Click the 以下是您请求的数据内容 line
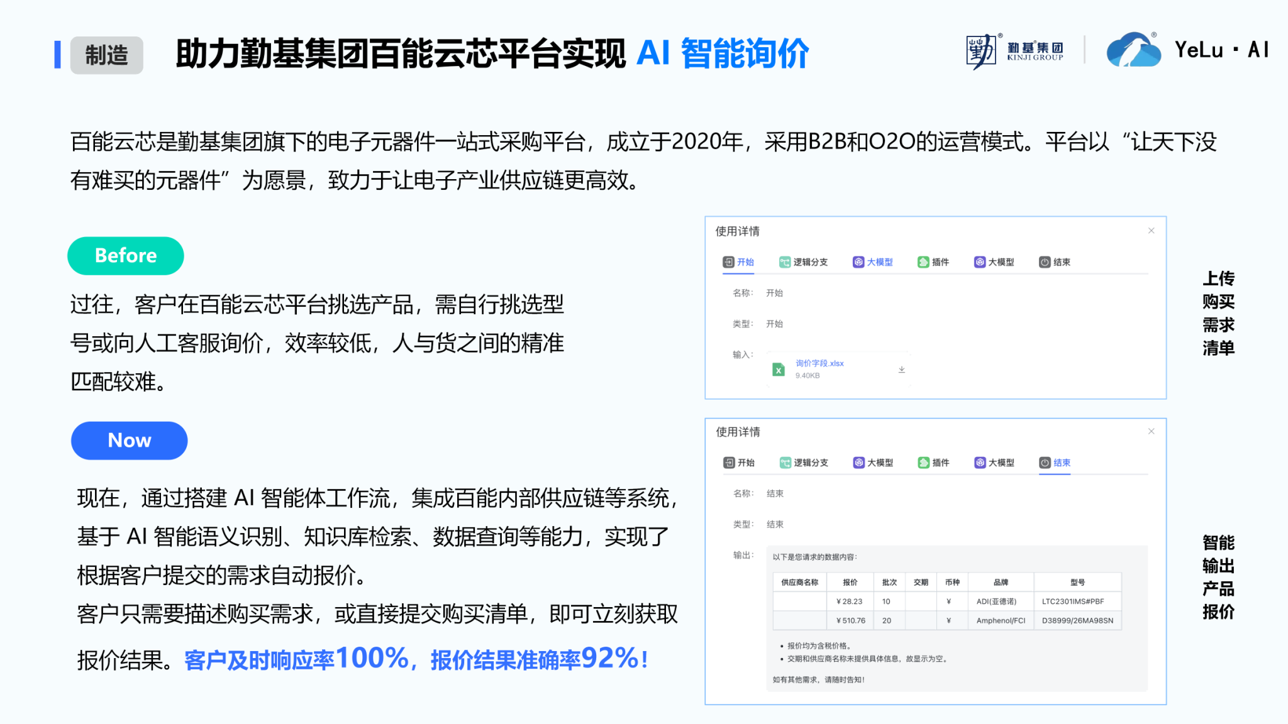 coord(814,557)
